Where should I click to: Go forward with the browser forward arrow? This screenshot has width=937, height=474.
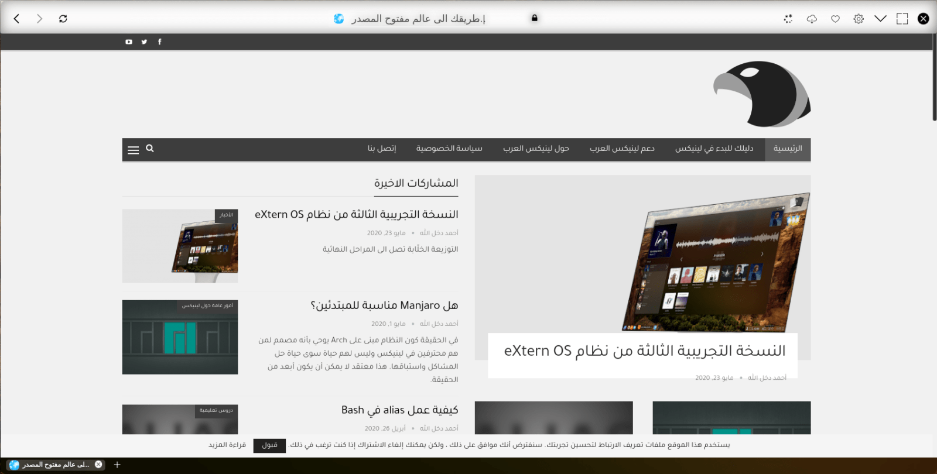40,19
